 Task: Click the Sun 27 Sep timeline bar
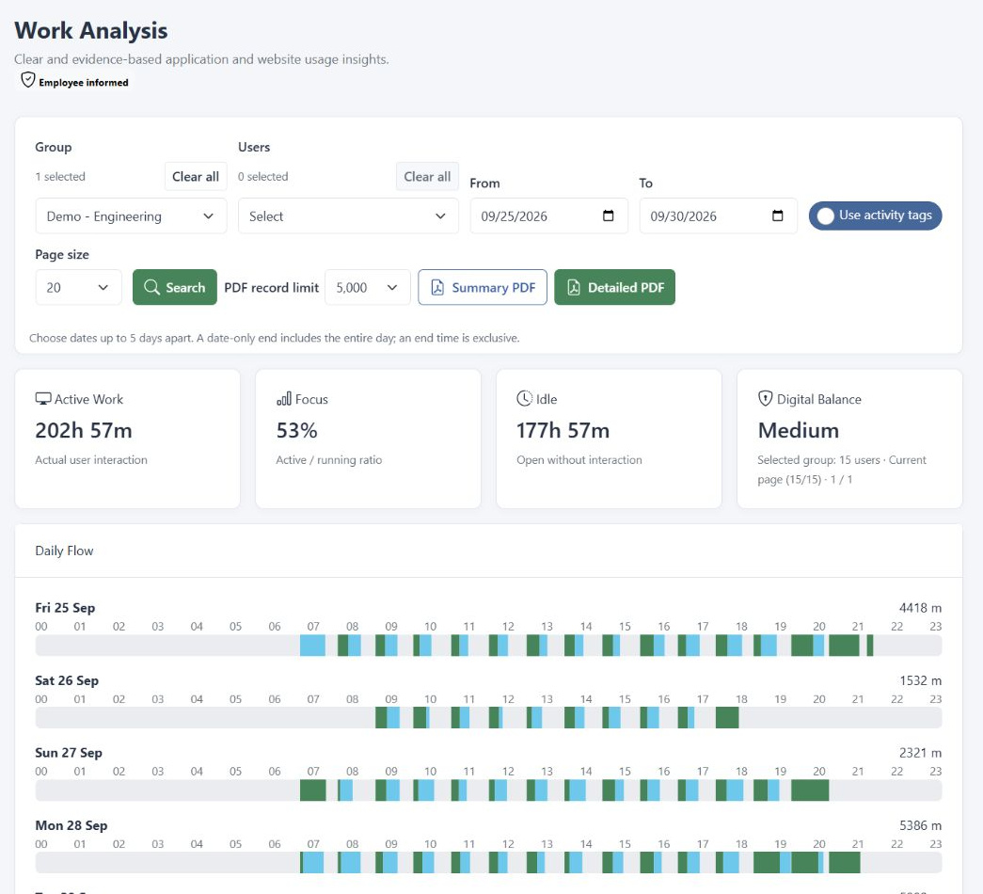[x=488, y=790]
